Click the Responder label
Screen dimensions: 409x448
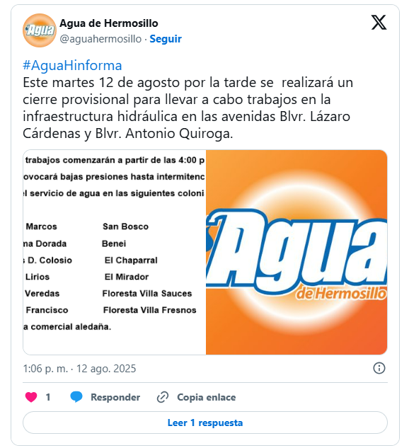pos(115,397)
